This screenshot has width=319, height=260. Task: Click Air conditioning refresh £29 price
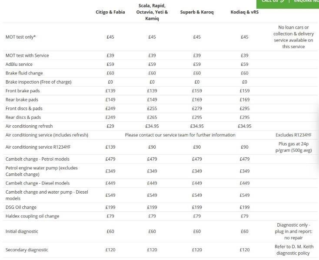110,126
